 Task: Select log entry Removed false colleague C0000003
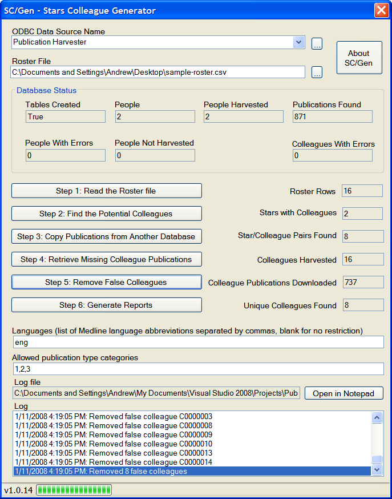click(114, 416)
